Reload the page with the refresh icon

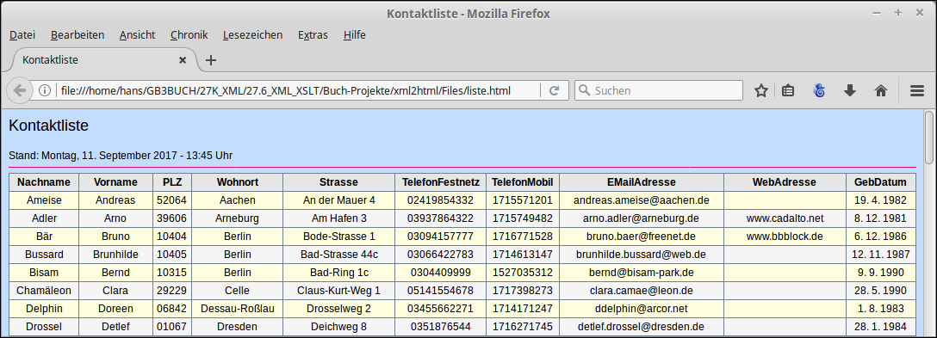[x=554, y=91]
